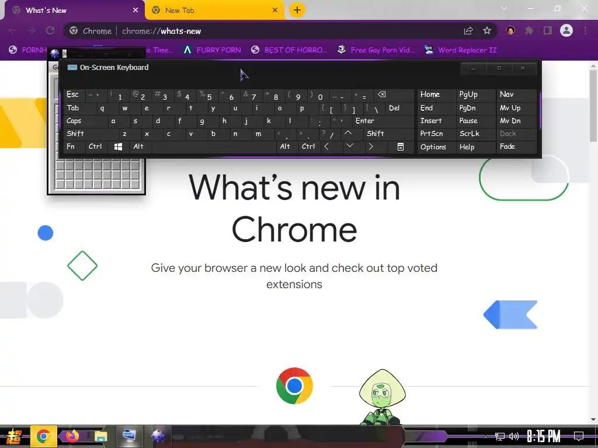The width and height of the screenshot is (598, 448).
Task: Close the What's New tab
Action: coord(135,10)
